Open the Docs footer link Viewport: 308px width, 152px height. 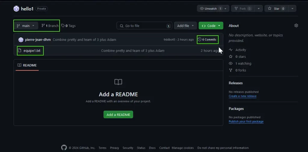point(152,148)
